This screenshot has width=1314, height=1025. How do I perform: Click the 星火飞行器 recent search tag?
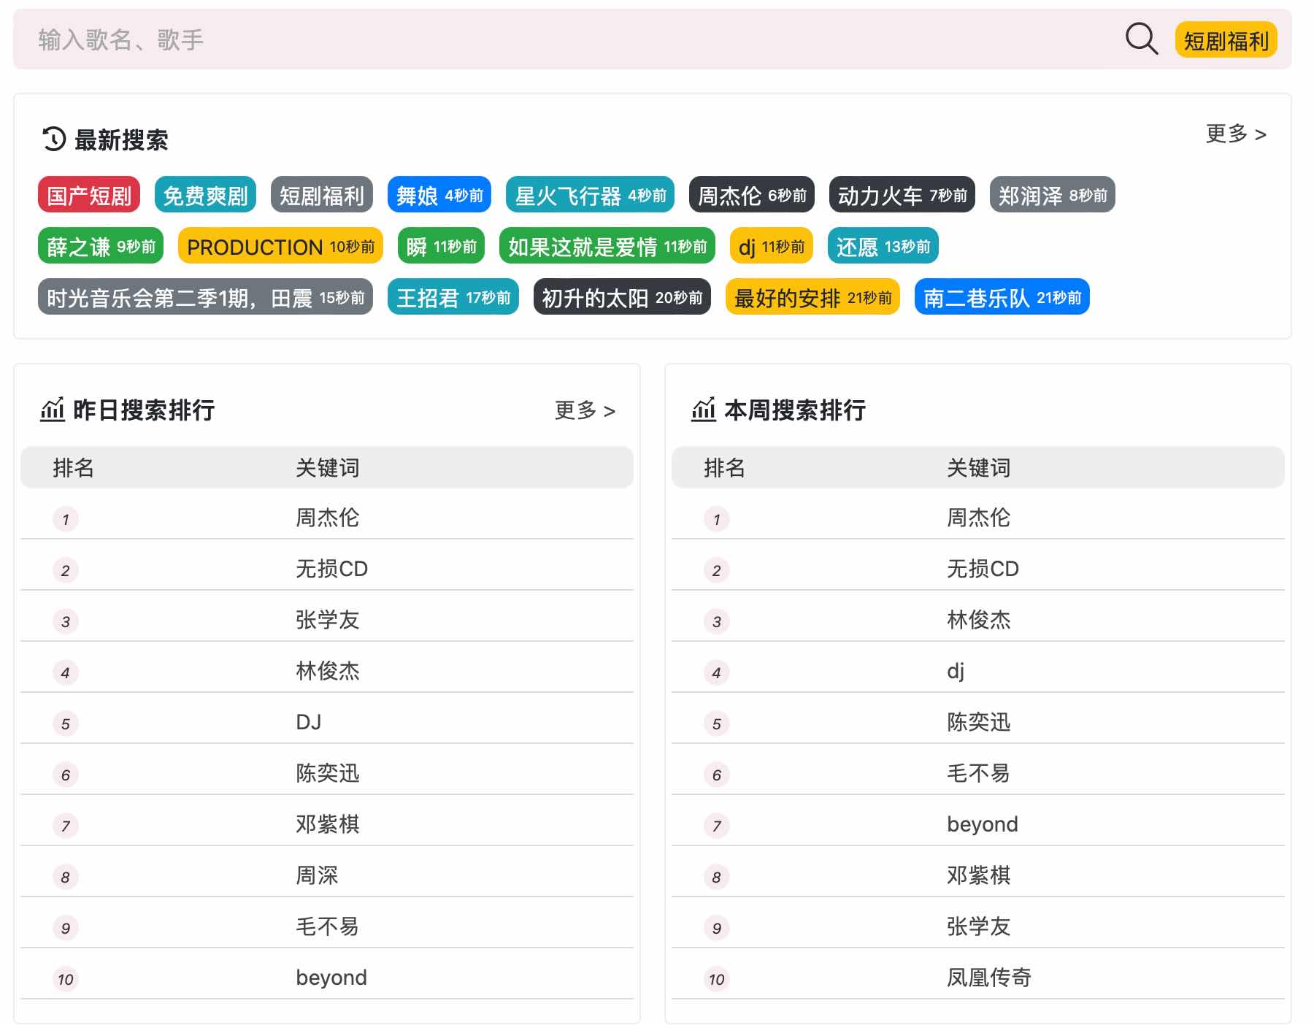(x=590, y=195)
